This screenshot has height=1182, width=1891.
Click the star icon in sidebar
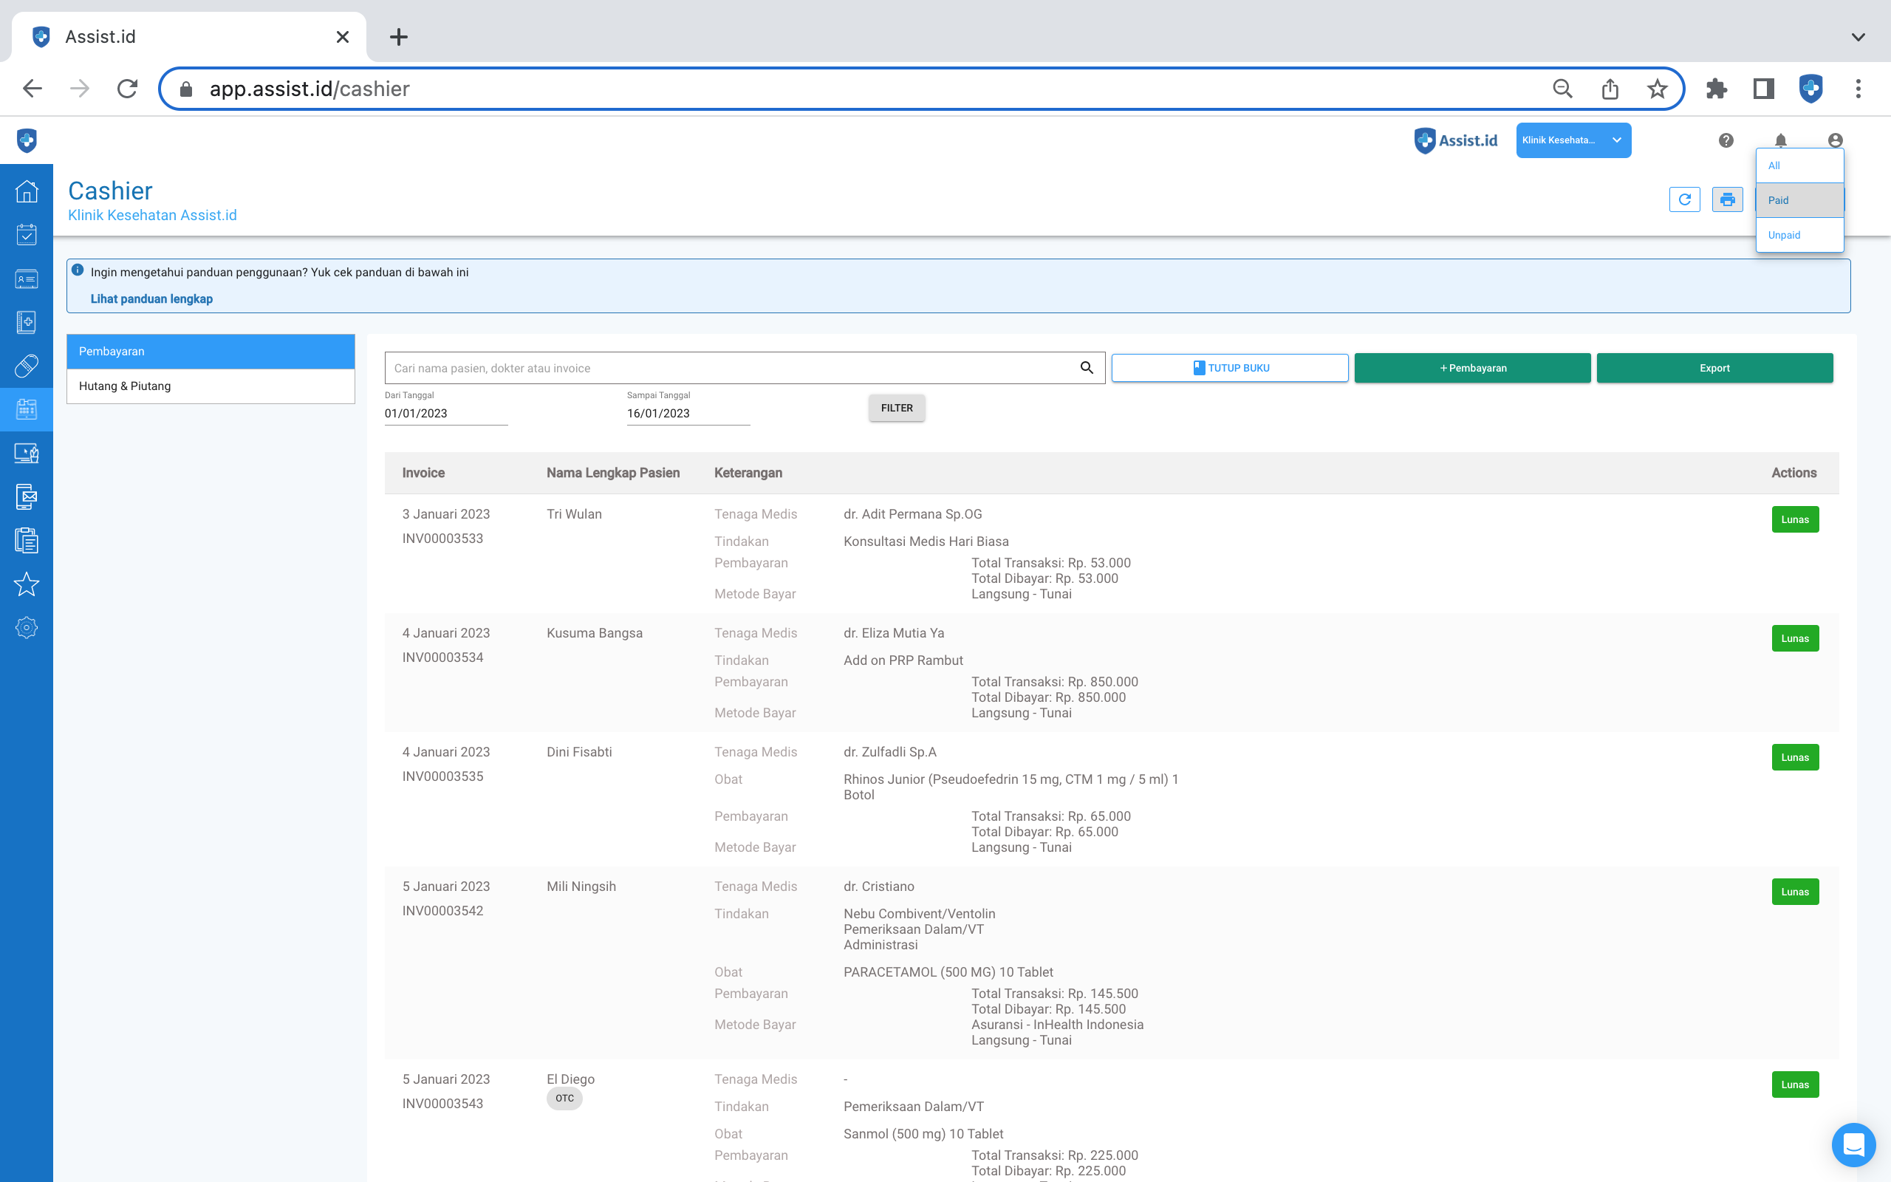[27, 584]
